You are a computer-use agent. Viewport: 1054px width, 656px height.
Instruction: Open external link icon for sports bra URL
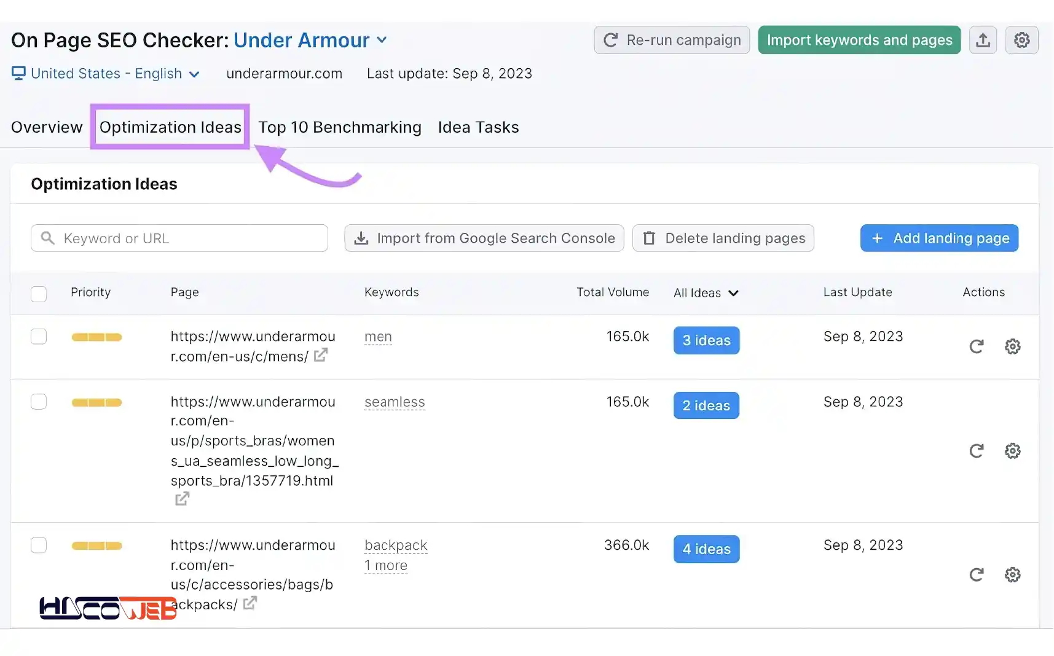tap(182, 499)
